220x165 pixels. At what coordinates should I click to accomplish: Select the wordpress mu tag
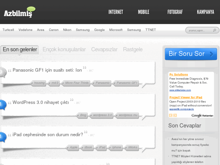click(x=127, y=115)
